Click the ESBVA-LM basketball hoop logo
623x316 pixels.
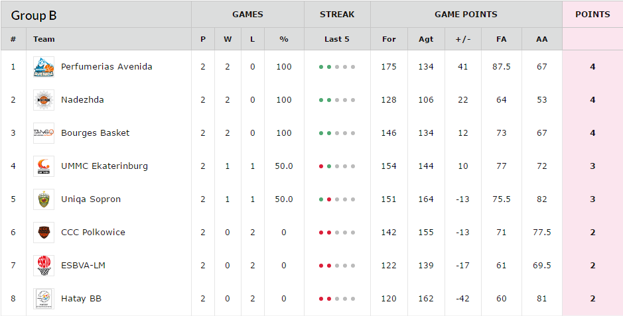click(44, 265)
